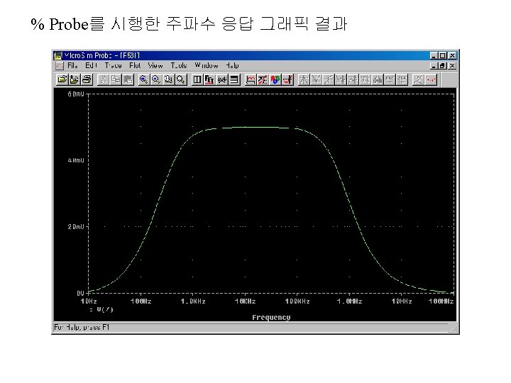This screenshot has height=383, width=511.
Task: Restore the inner plot document window
Action: point(443,66)
